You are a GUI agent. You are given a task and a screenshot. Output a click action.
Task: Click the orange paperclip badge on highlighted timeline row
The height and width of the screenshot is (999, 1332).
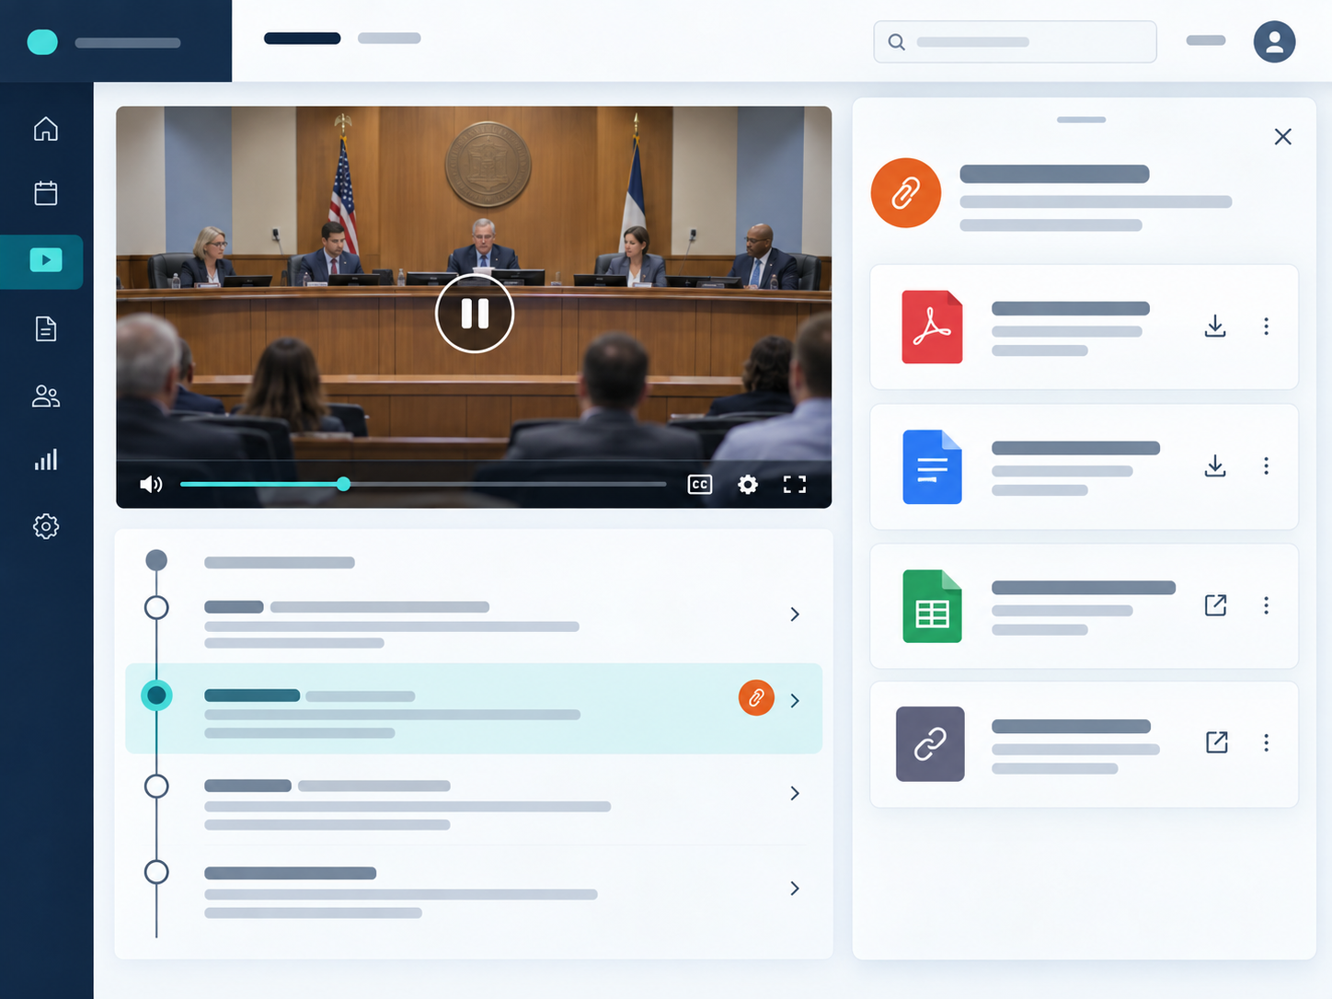756,698
